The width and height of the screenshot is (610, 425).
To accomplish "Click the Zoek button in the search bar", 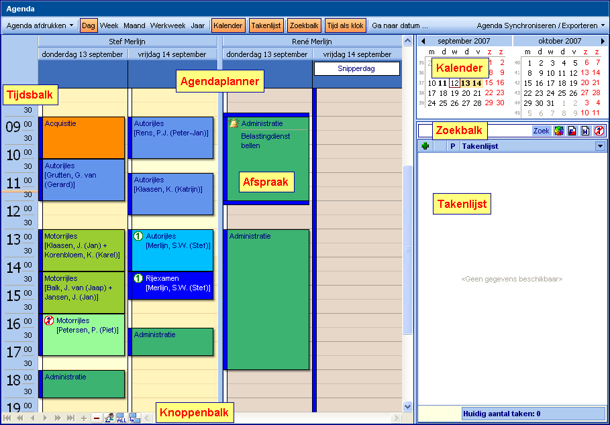I will [x=541, y=131].
